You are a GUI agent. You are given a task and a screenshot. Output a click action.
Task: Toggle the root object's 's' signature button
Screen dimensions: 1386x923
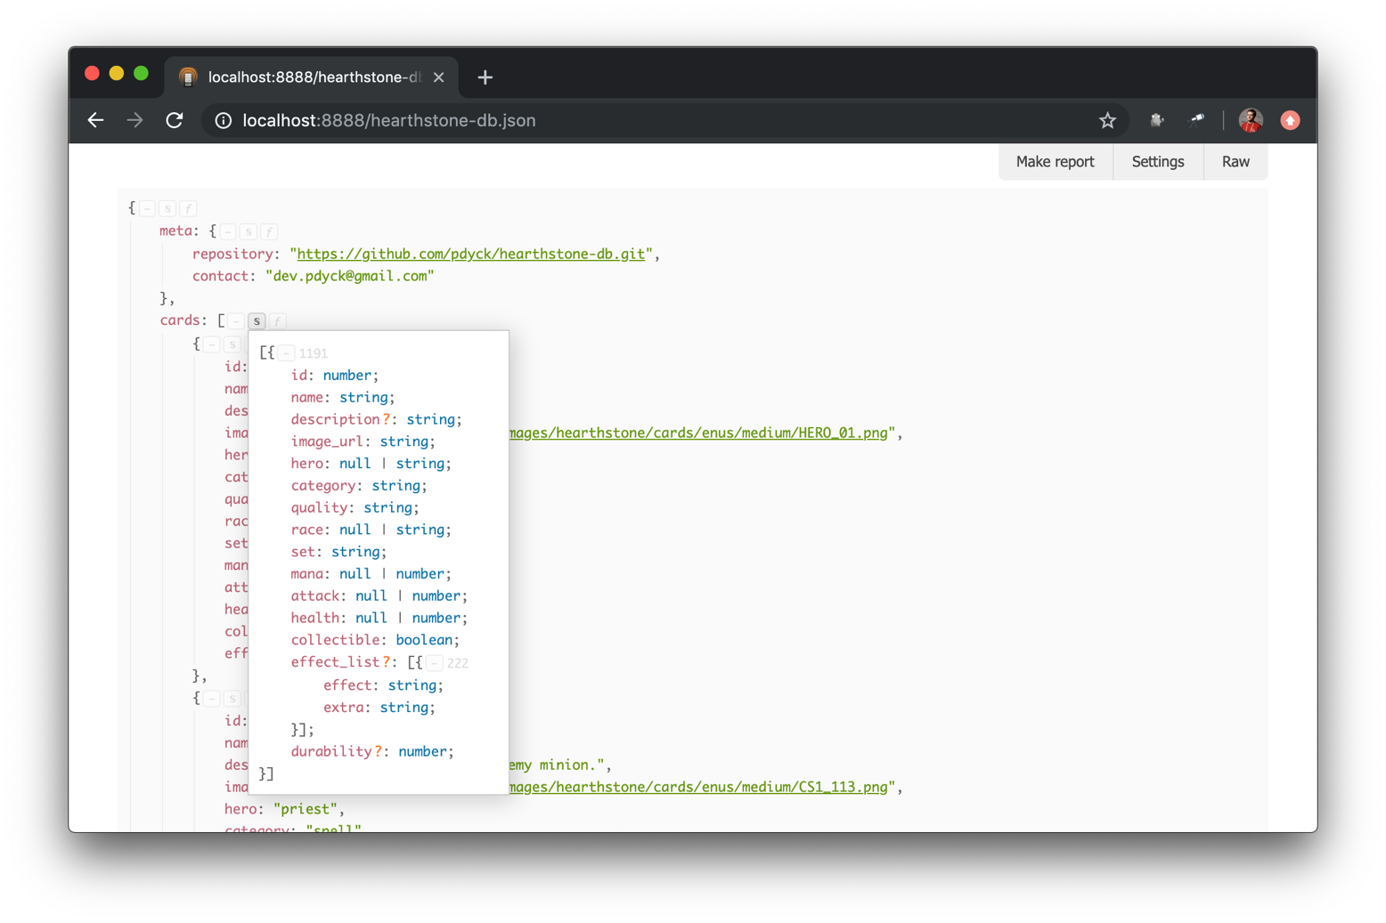tap(167, 208)
